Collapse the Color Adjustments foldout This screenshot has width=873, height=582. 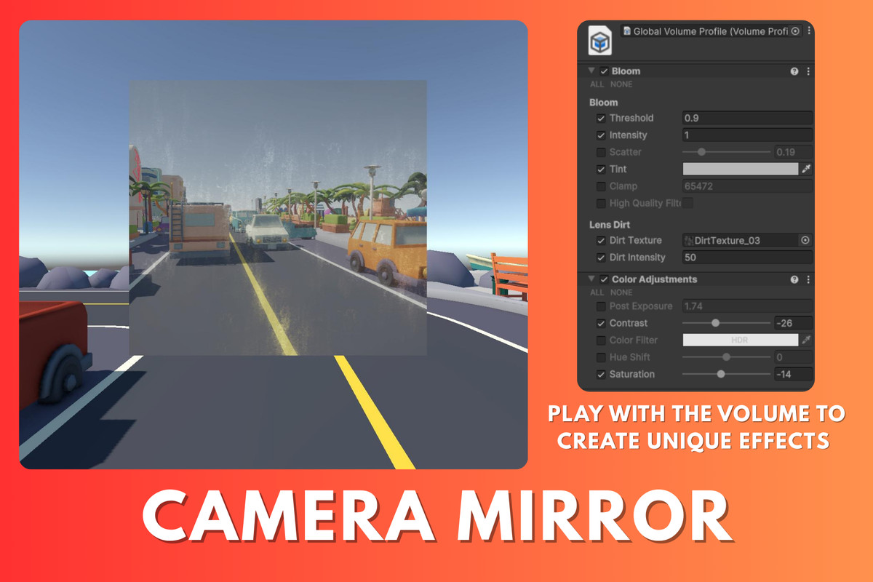pos(591,279)
